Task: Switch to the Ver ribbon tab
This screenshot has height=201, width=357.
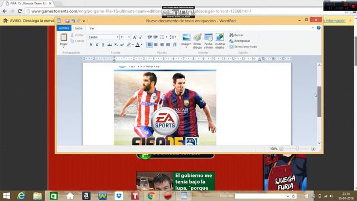Action: point(92,28)
